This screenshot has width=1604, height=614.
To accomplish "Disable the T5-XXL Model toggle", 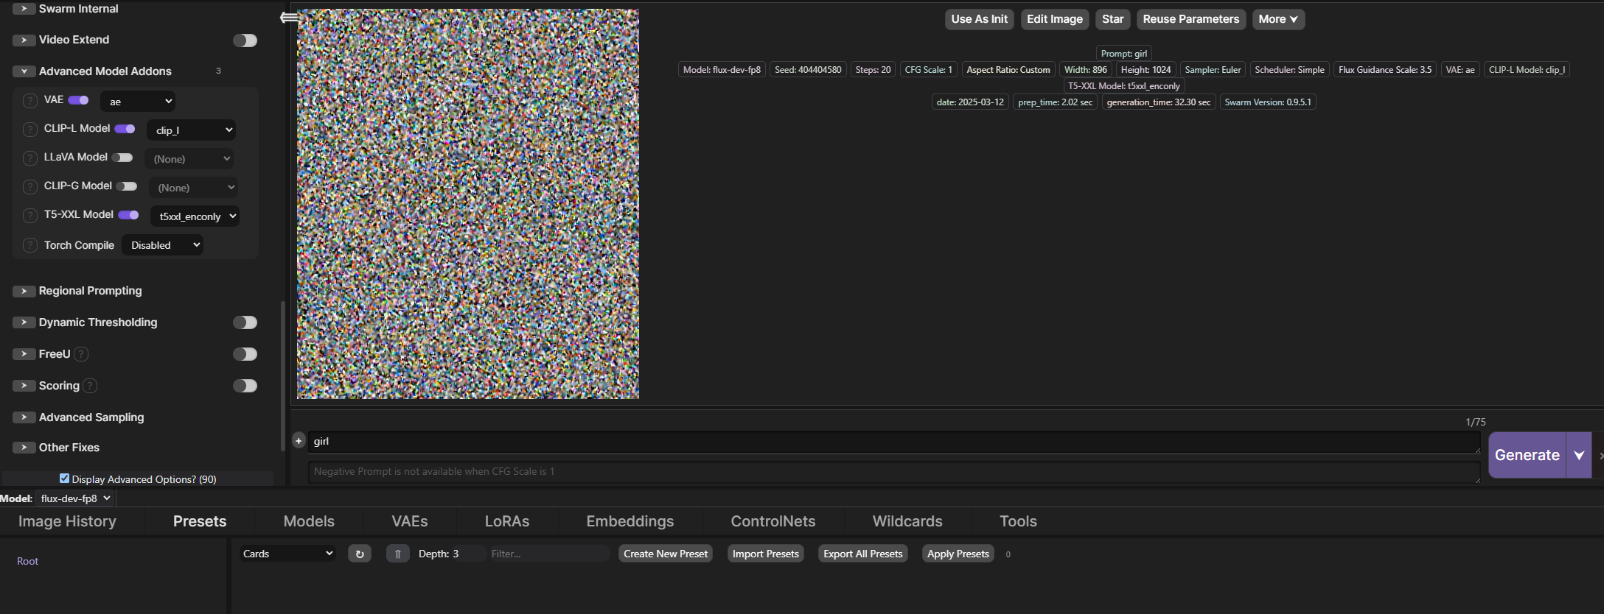I will pyautogui.click(x=129, y=215).
